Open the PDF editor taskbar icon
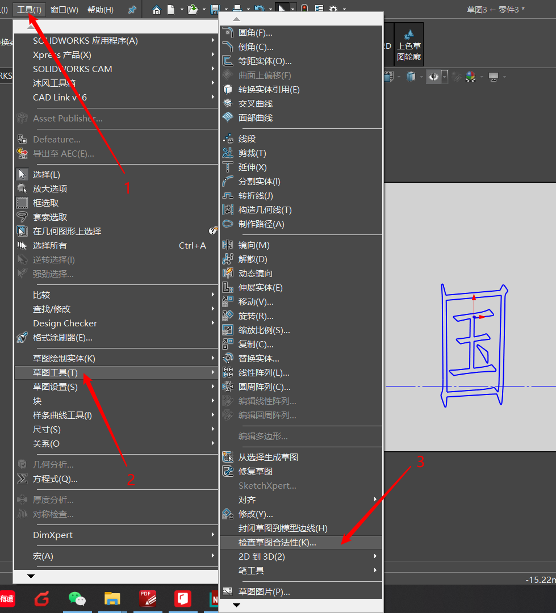The image size is (556, 613). (x=148, y=599)
